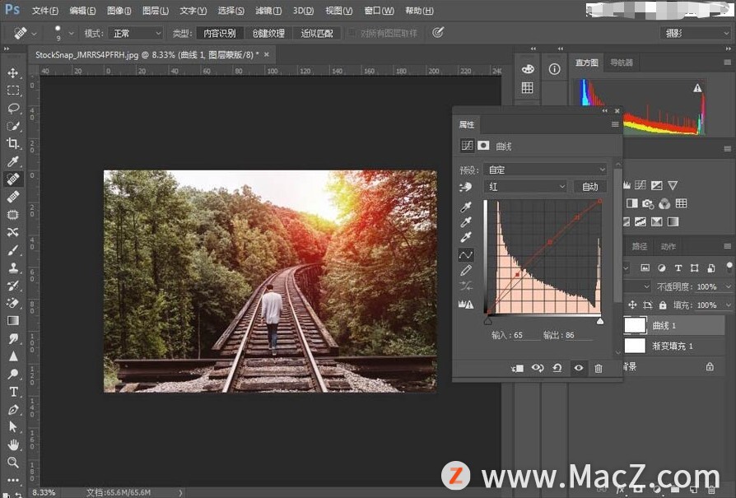Screen dimensions: 736x498
Task: Open the Info panel icon
Action: 554,69
